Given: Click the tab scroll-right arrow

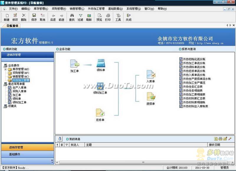Looking at the screenshot, I should tap(230, 25).
